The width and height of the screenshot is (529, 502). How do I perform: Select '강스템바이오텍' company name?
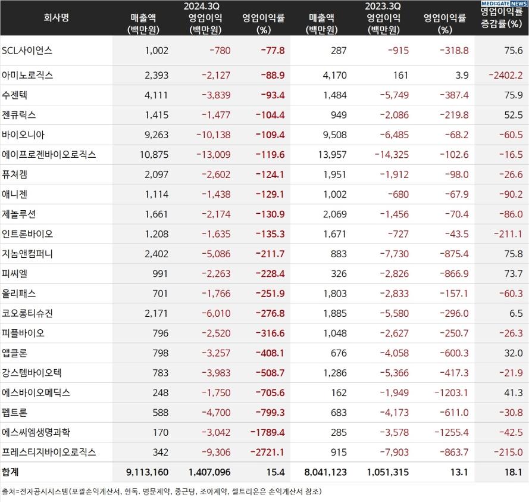[32, 373]
